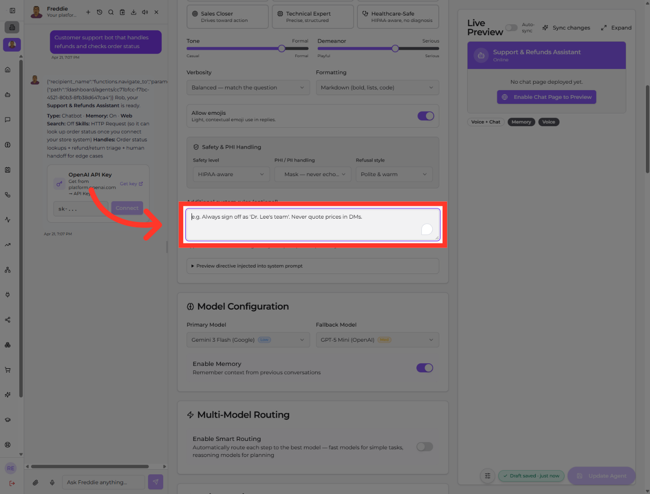Click the search icon in Freddie's chat header
The height and width of the screenshot is (494, 650).
pyautogui.click(x=111, y=12)
